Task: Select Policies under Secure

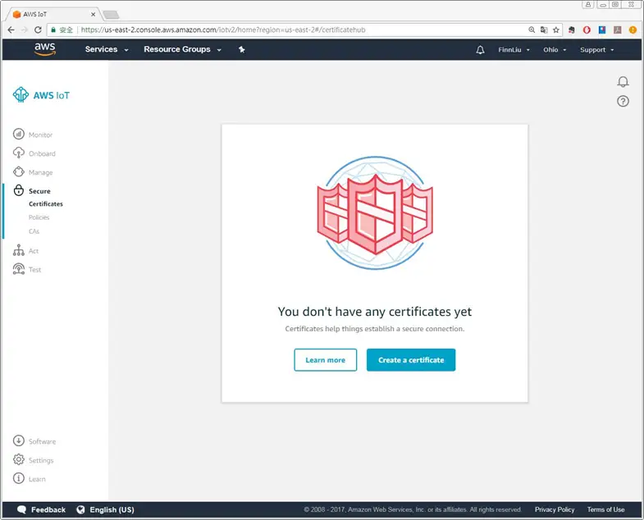Action: 39,217
